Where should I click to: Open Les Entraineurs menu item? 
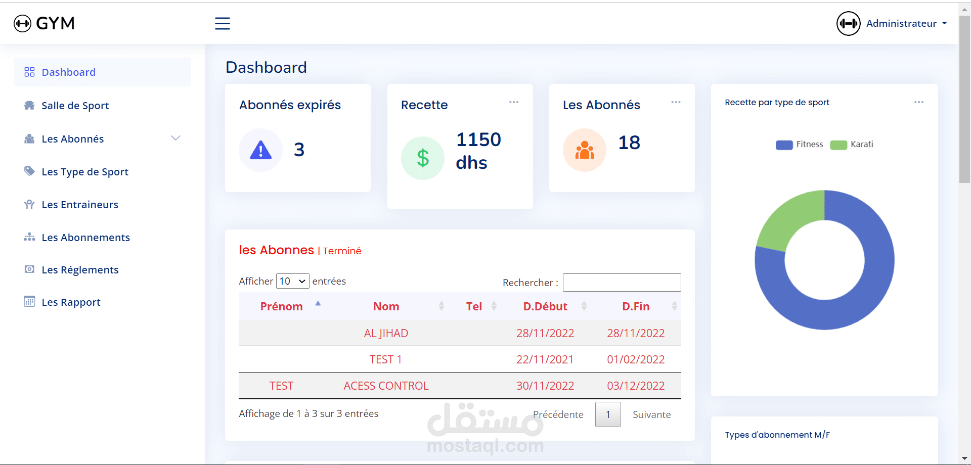[x=102, y=204]
